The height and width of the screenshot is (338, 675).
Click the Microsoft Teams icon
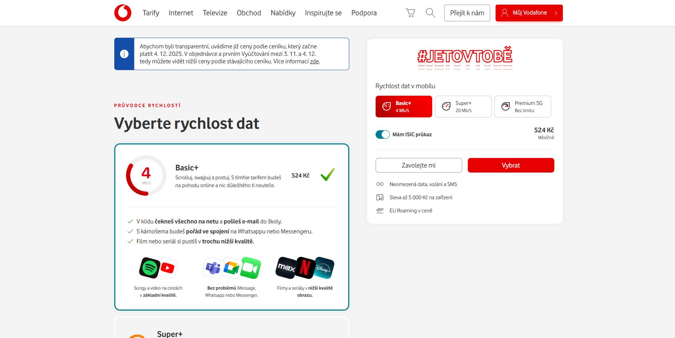[213, 268]
